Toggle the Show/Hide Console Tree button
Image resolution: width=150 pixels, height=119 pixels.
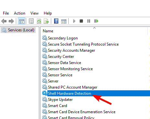[22, 21]
